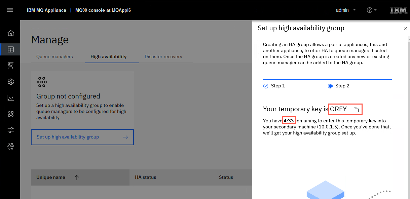Open the hamburger navigation menu
Screen dimensions: 410x199
point(10,10)
